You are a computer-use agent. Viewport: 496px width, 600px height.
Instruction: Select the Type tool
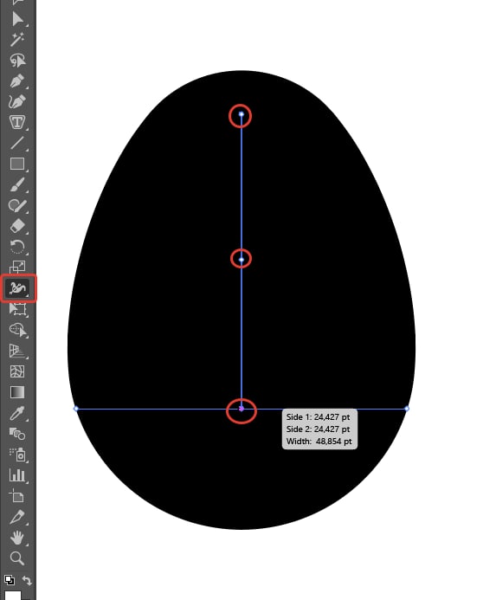click(17, 122)
